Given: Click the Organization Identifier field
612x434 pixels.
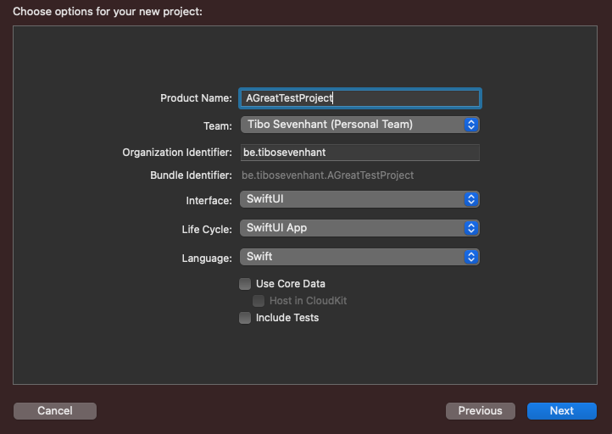Looking at the screenshot, I should pos(359,153).
